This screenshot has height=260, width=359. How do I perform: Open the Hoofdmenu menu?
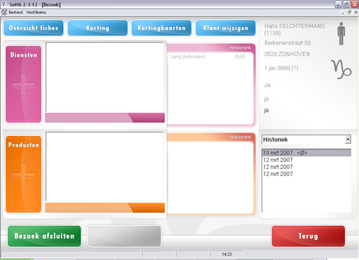[36, 13]
